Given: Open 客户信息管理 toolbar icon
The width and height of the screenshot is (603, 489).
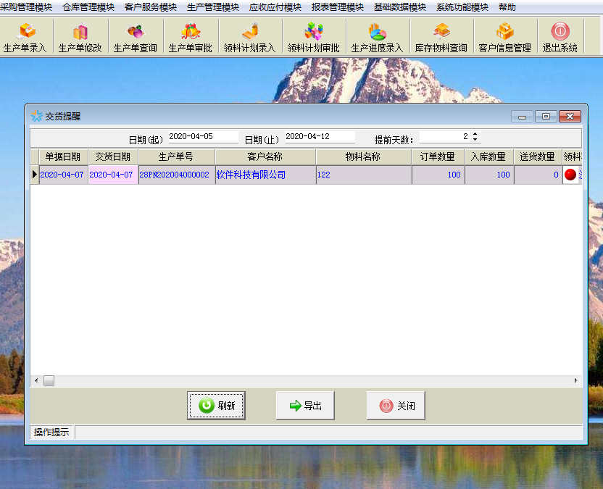Looking at the screenshot, I should 505,38.
